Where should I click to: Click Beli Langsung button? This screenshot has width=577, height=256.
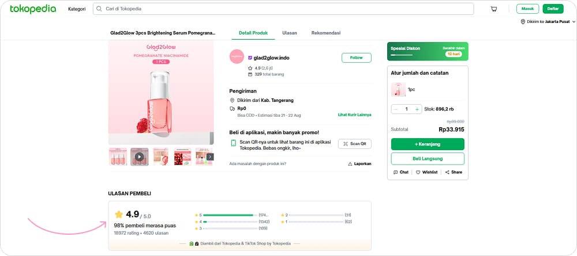tap(428, 159)
